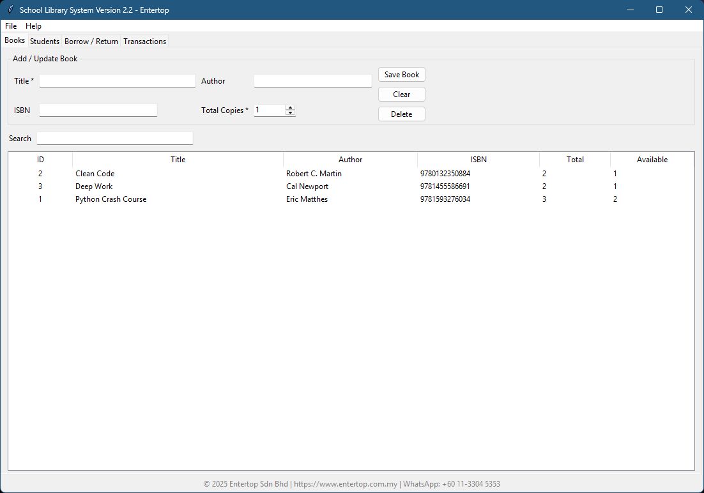This screenshot has width=704, height=493.
Task: Switch to the Students tab
Action: pyautogui.click(x=45, y=42)
